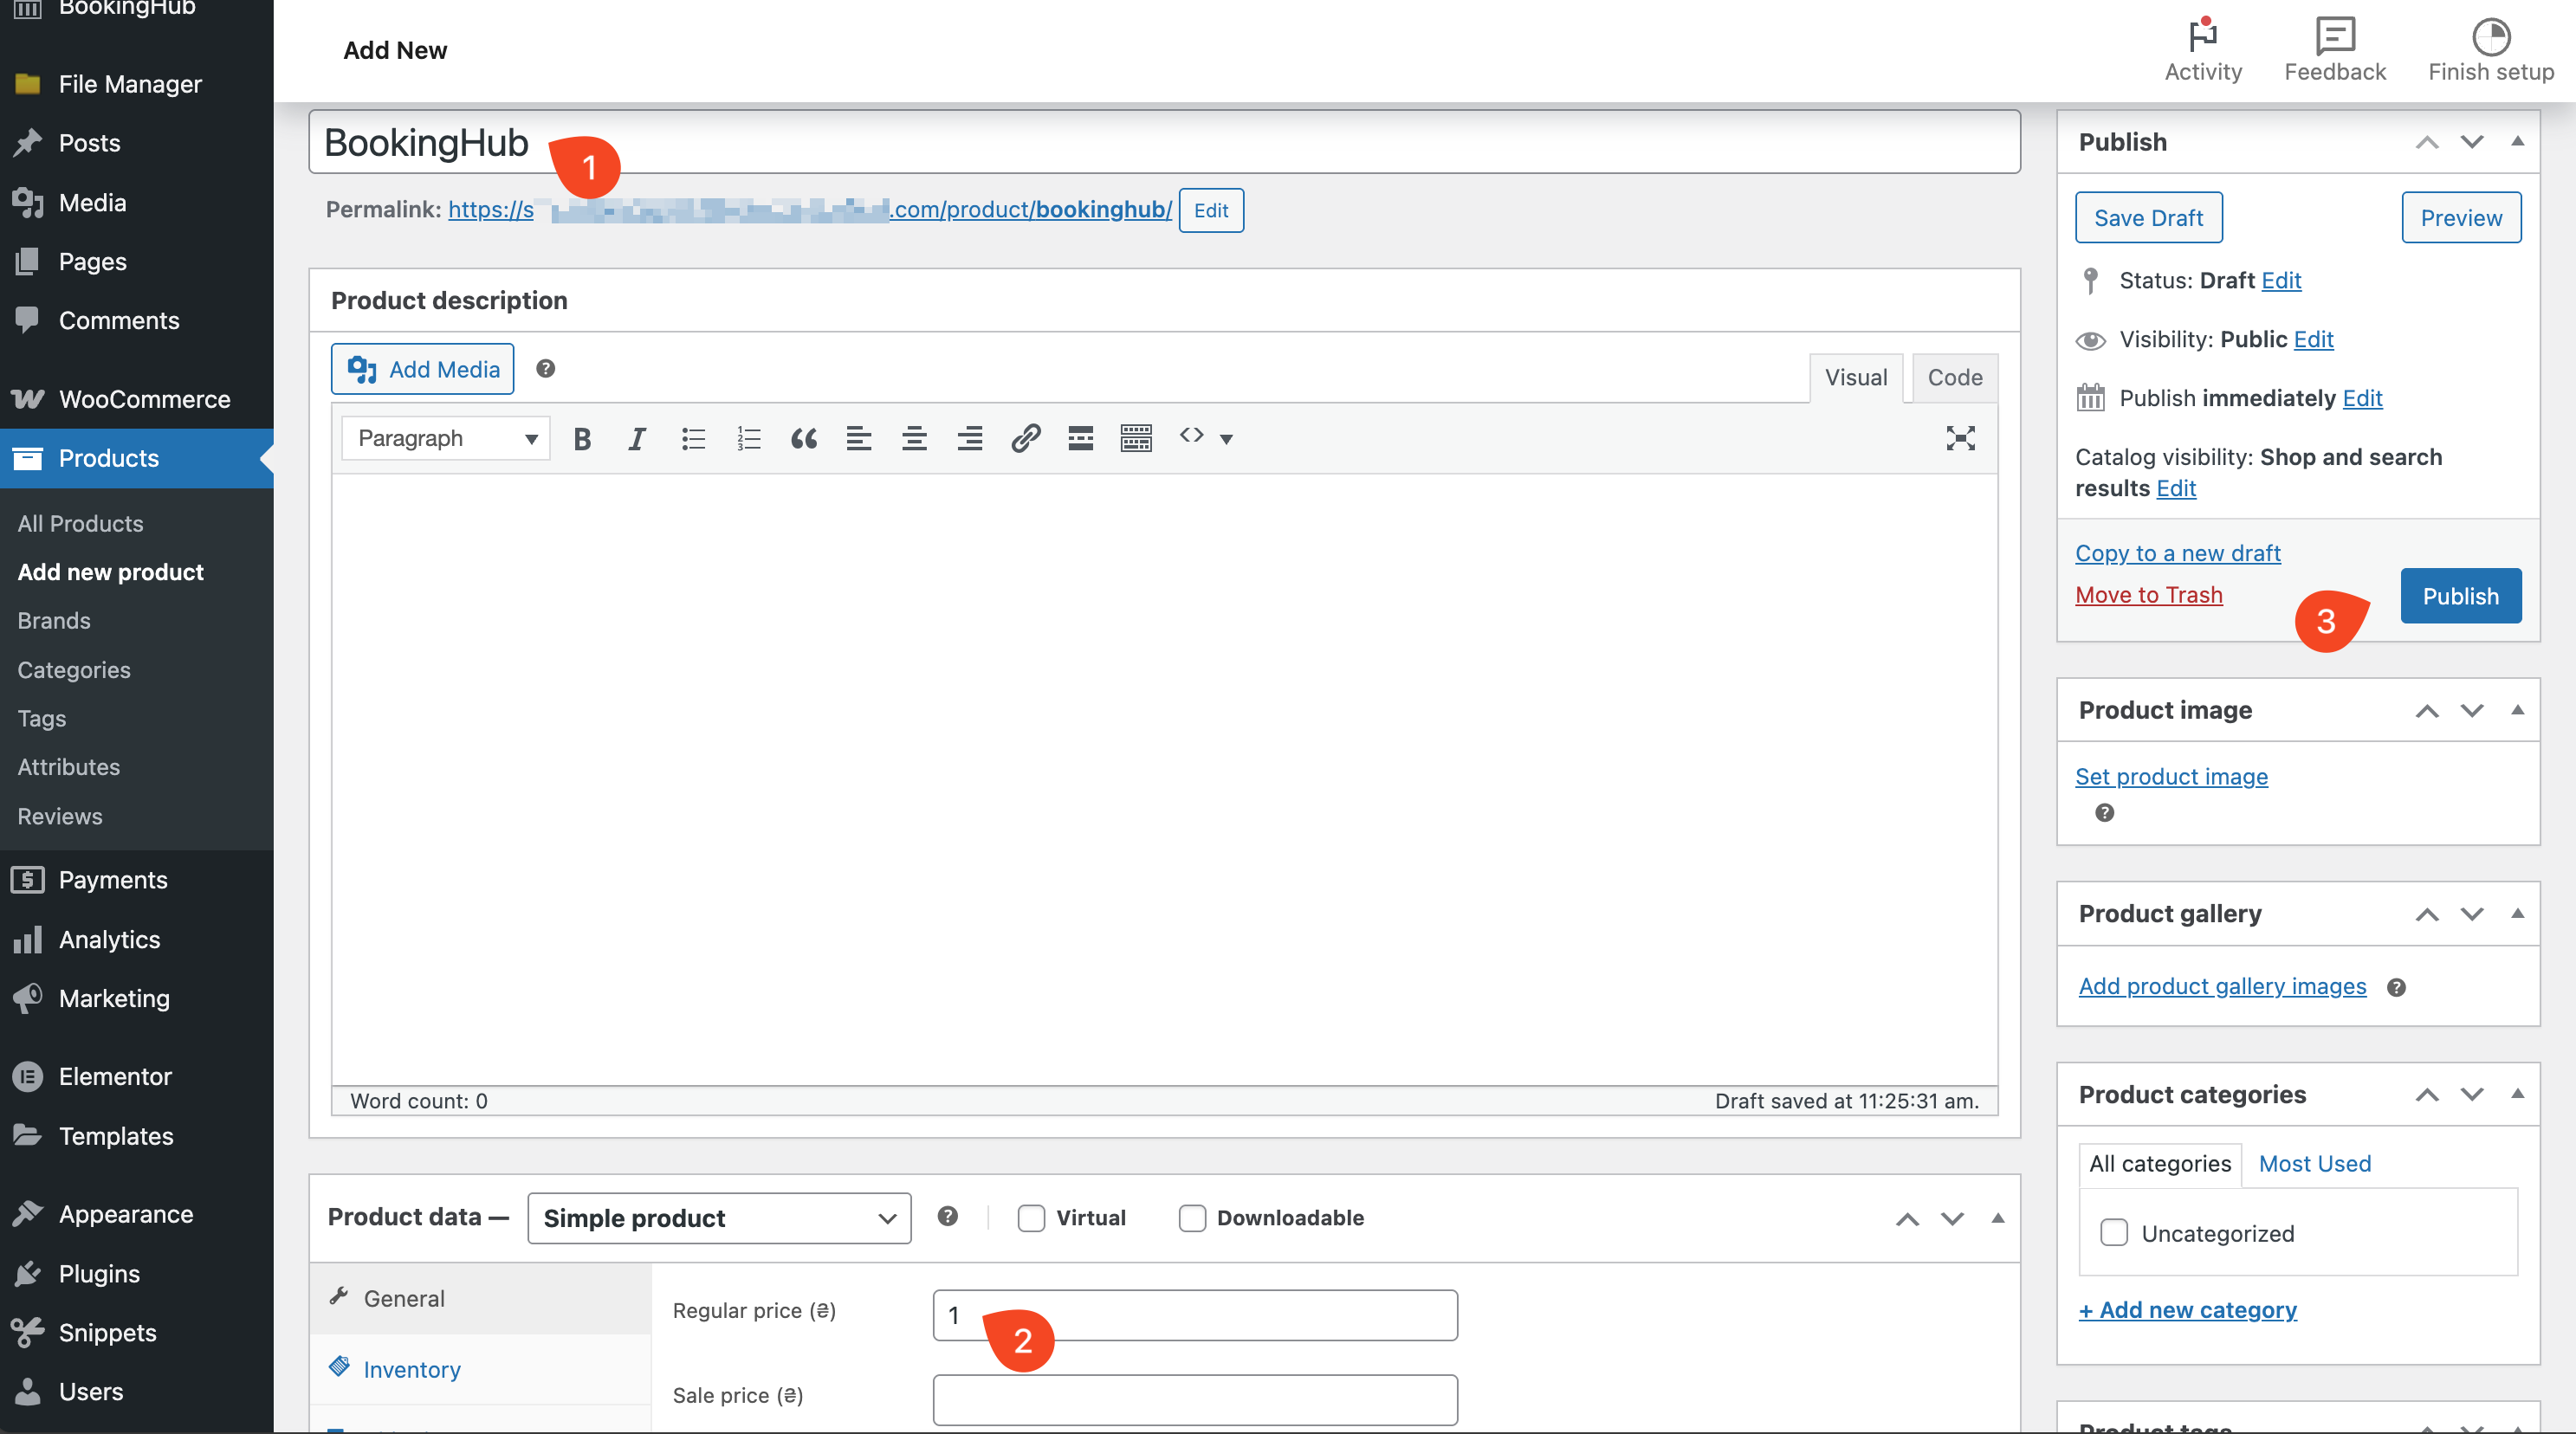The width and height of the screenshot is (2576, 1434).
Task: Collapse the Product image panel
Action: [x=2517, y=710]
